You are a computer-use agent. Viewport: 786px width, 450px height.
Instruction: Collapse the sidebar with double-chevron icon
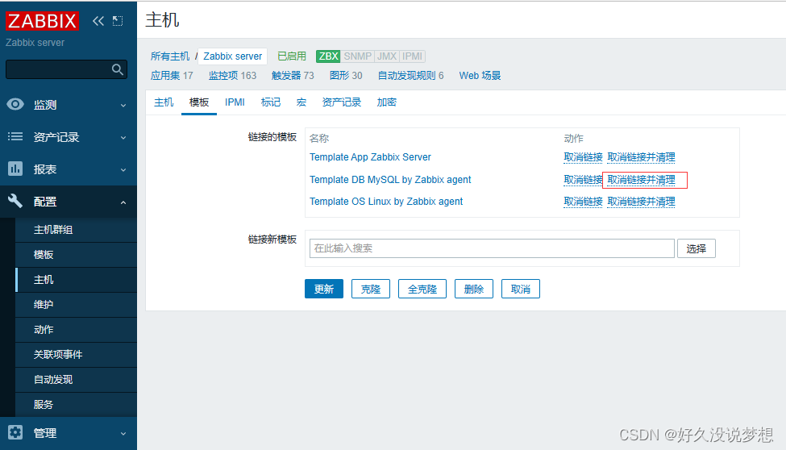[x=98, y=21]
